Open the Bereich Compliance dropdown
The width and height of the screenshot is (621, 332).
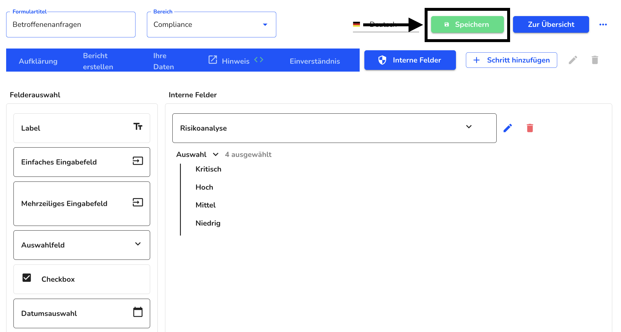211,25
